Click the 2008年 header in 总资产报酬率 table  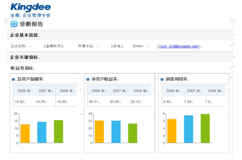[x=66, y=91]
